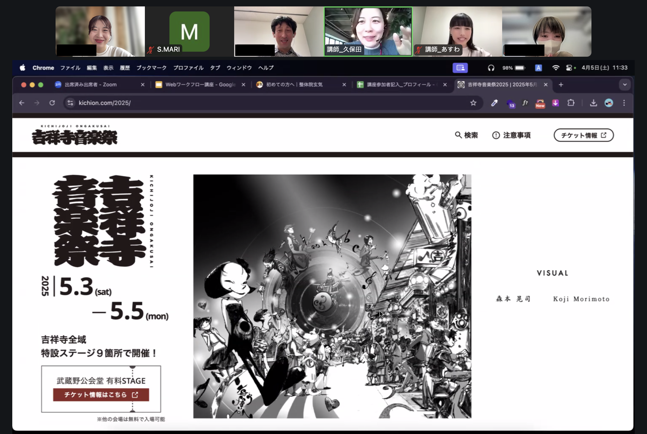Open the プロファイル menu
Viewport: 647px width, 434px height.
188,68
